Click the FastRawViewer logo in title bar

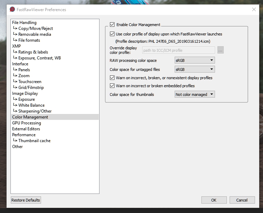coord(12,9)
